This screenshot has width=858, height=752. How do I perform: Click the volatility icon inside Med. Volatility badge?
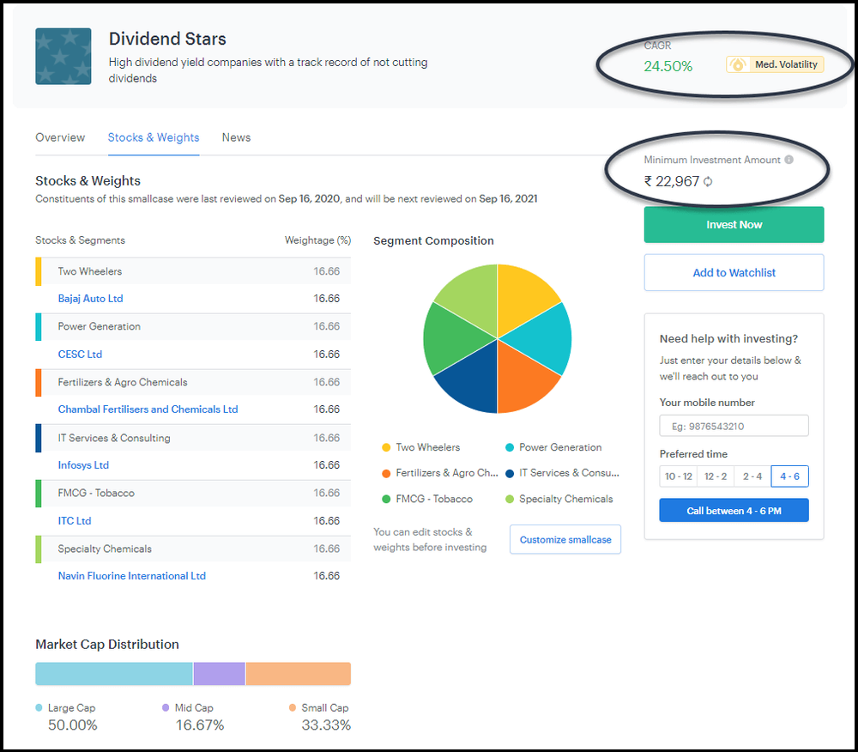tap(738, 64)
